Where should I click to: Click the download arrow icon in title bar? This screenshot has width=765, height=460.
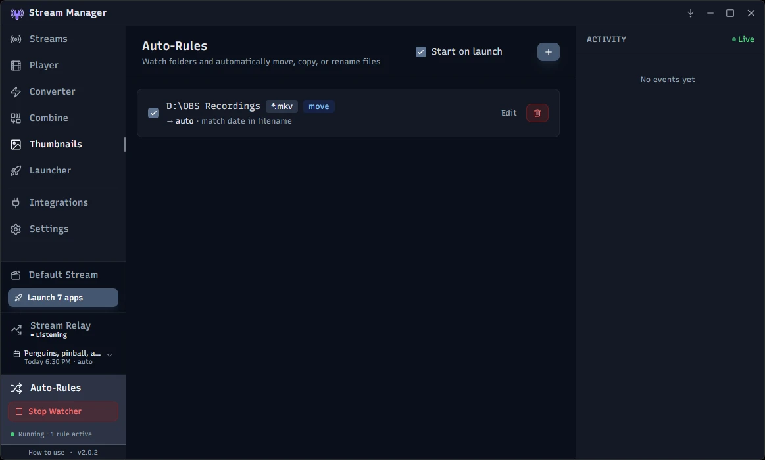pos(691,13)
